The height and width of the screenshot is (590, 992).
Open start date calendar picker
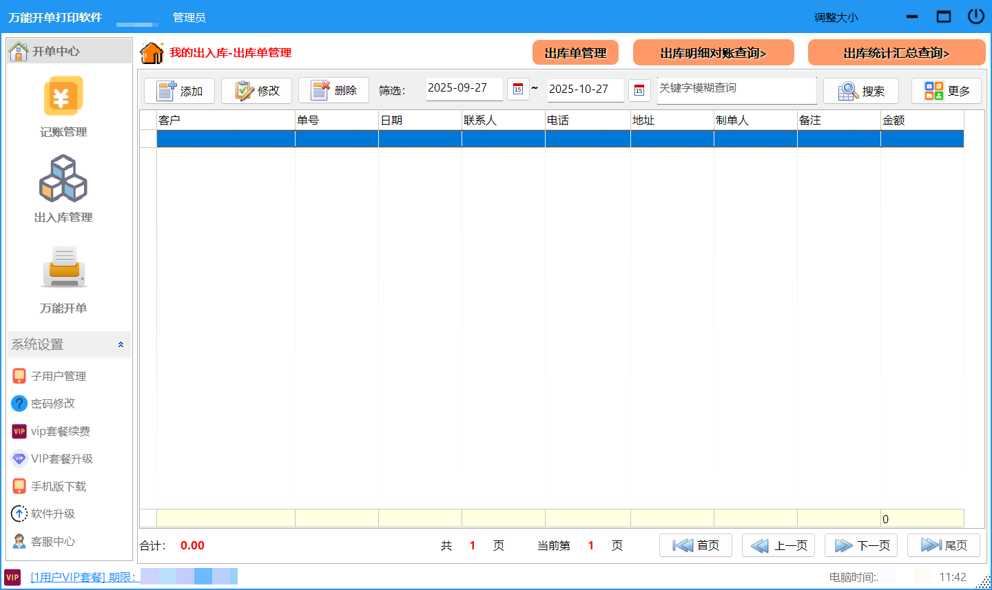click(518, 89)
